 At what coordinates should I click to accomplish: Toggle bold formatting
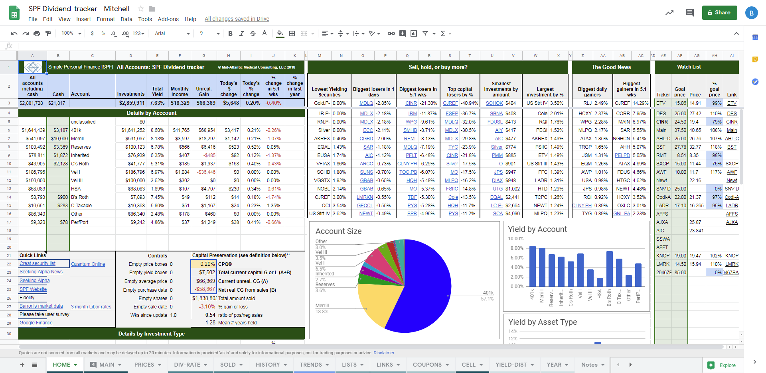pyautogui.click(x=230, y=33)
